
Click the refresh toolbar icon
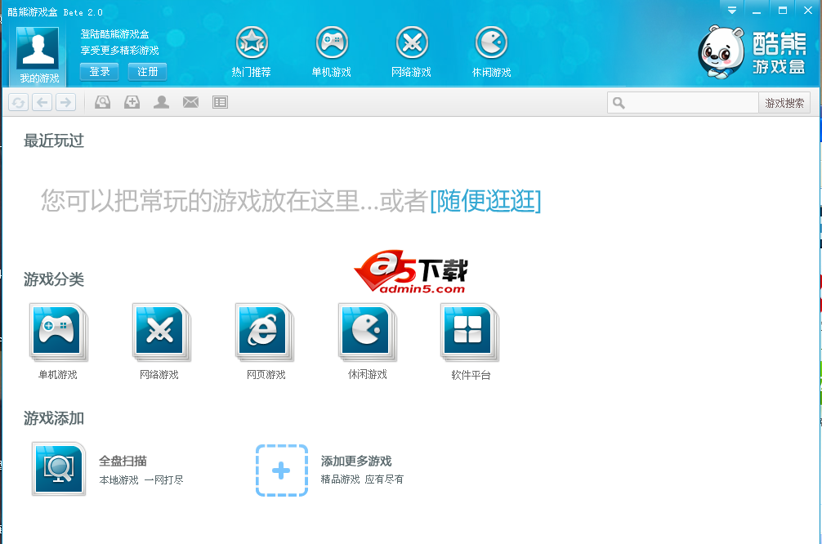18,102
